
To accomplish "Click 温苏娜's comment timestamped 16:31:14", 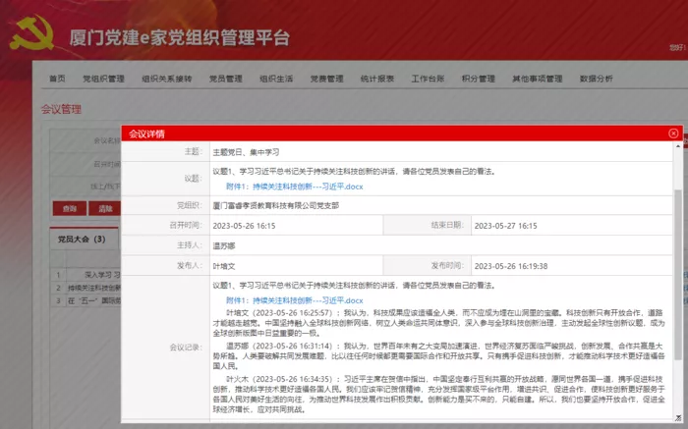I will click(438, 355).
